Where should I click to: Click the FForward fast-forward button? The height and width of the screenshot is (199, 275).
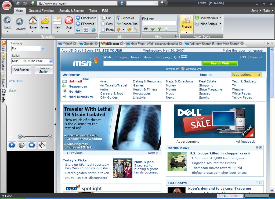coord(85,24)
